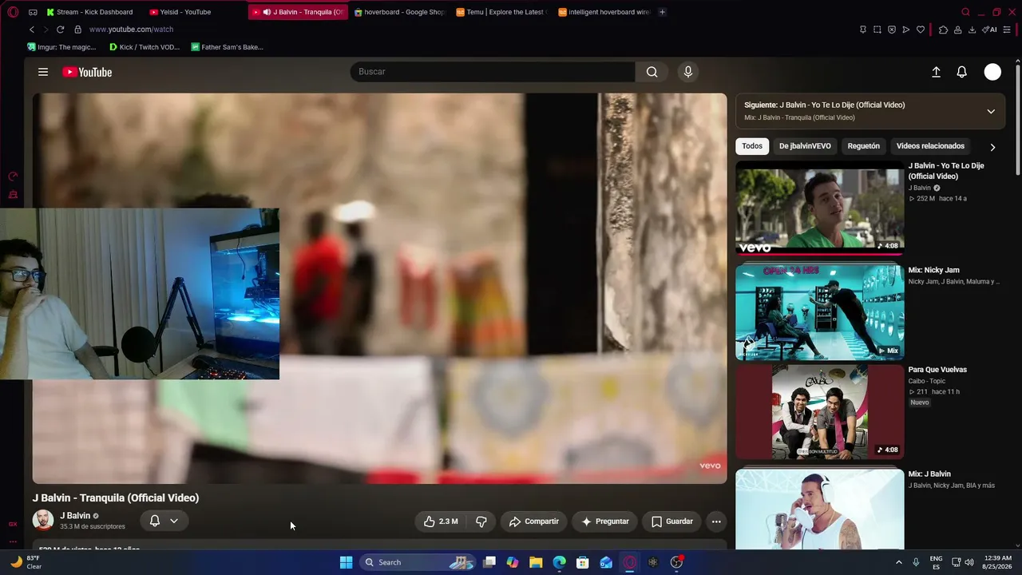Go back with the browser back arrow

pyautogui.click(x=32, y=30)
